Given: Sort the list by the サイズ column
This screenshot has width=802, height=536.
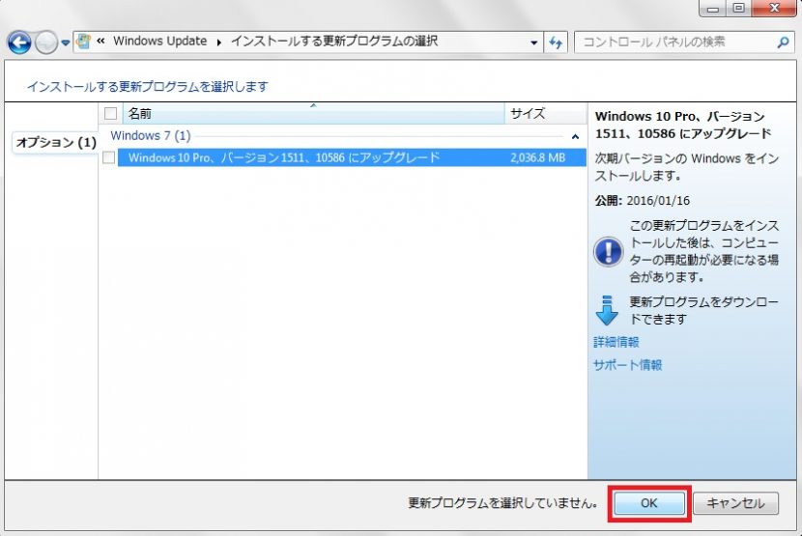Looking at the screenshot, I should (x=546, y=114).
